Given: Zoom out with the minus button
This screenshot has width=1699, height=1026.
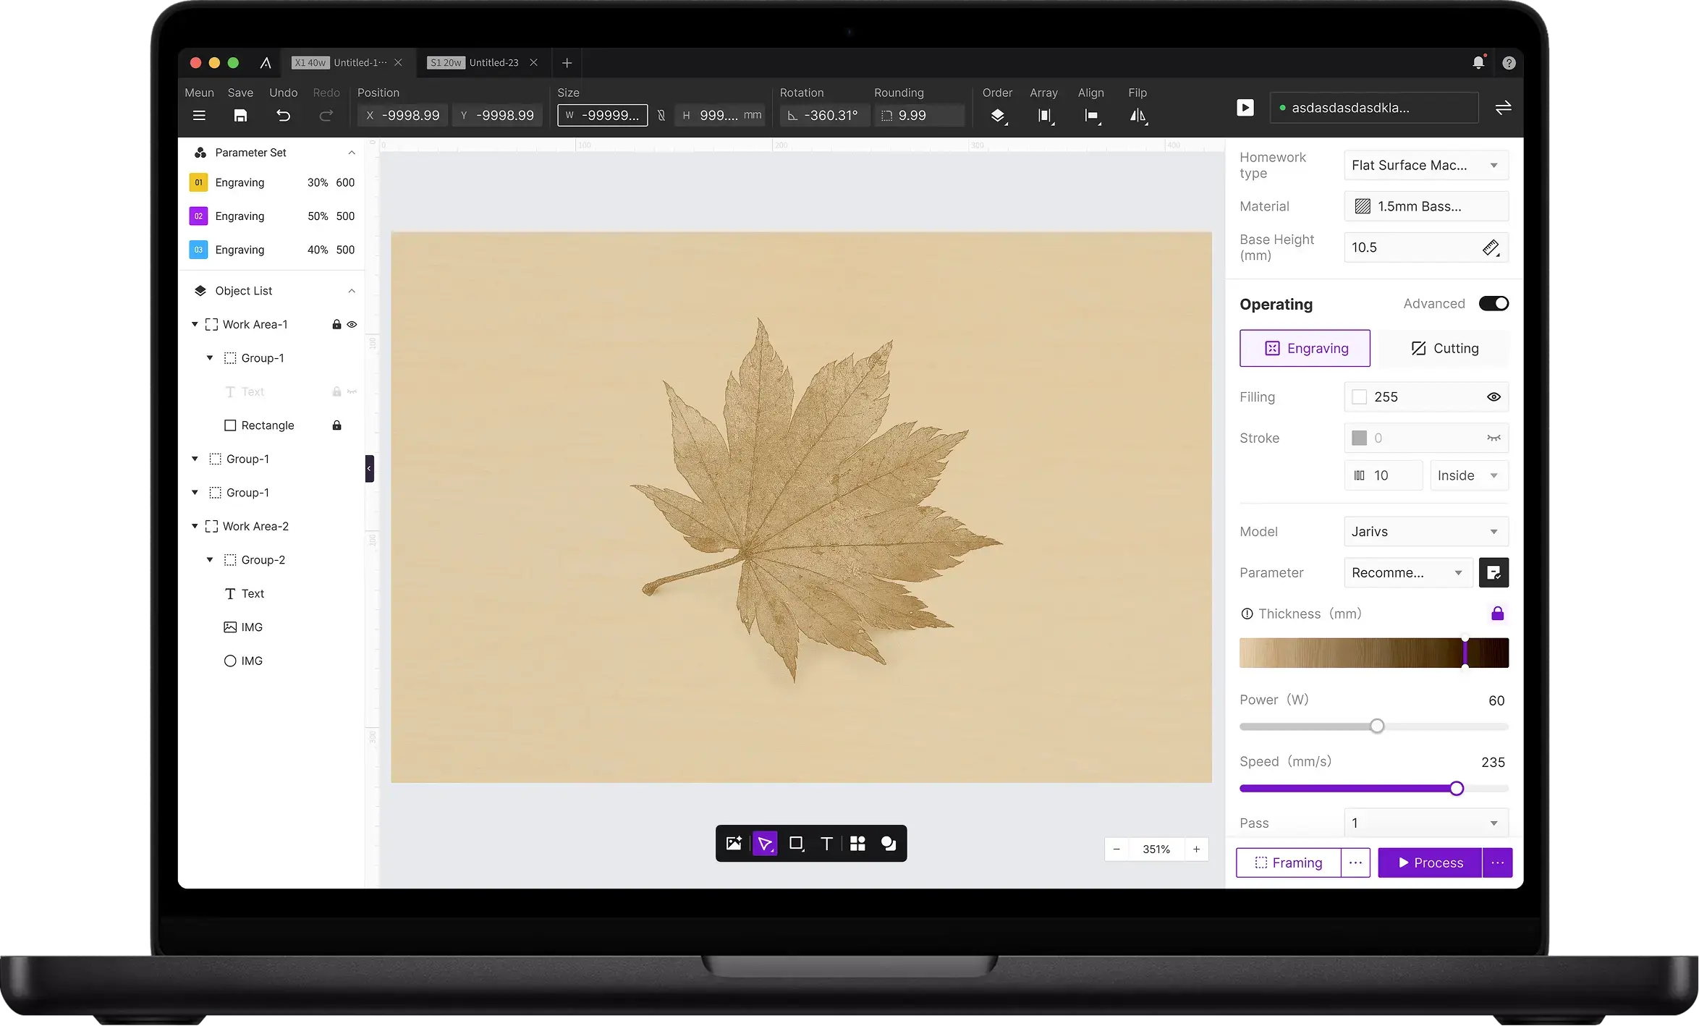Looking at the screenshot, I should (1117, 849).
